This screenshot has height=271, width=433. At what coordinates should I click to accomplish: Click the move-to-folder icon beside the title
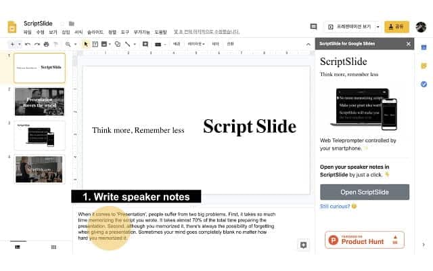72,24
